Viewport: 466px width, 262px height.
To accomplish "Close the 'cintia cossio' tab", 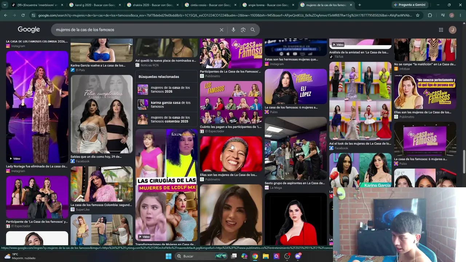I will (x=234, y=5).
